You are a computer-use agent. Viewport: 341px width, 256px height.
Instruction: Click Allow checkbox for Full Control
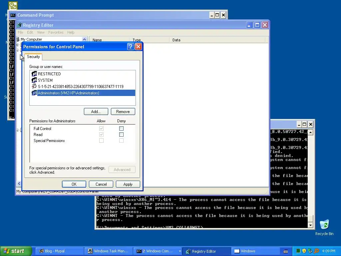101,128
